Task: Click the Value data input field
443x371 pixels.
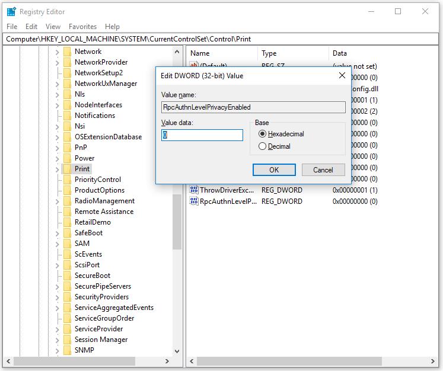Action: tap(202, 135)
